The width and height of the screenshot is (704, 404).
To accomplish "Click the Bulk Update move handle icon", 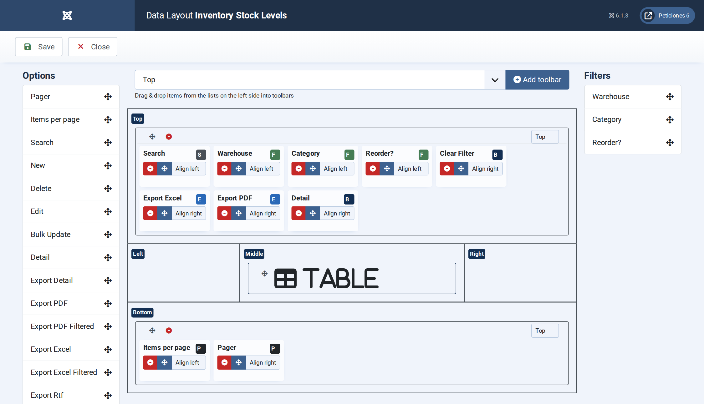I will tap(108, 235).
